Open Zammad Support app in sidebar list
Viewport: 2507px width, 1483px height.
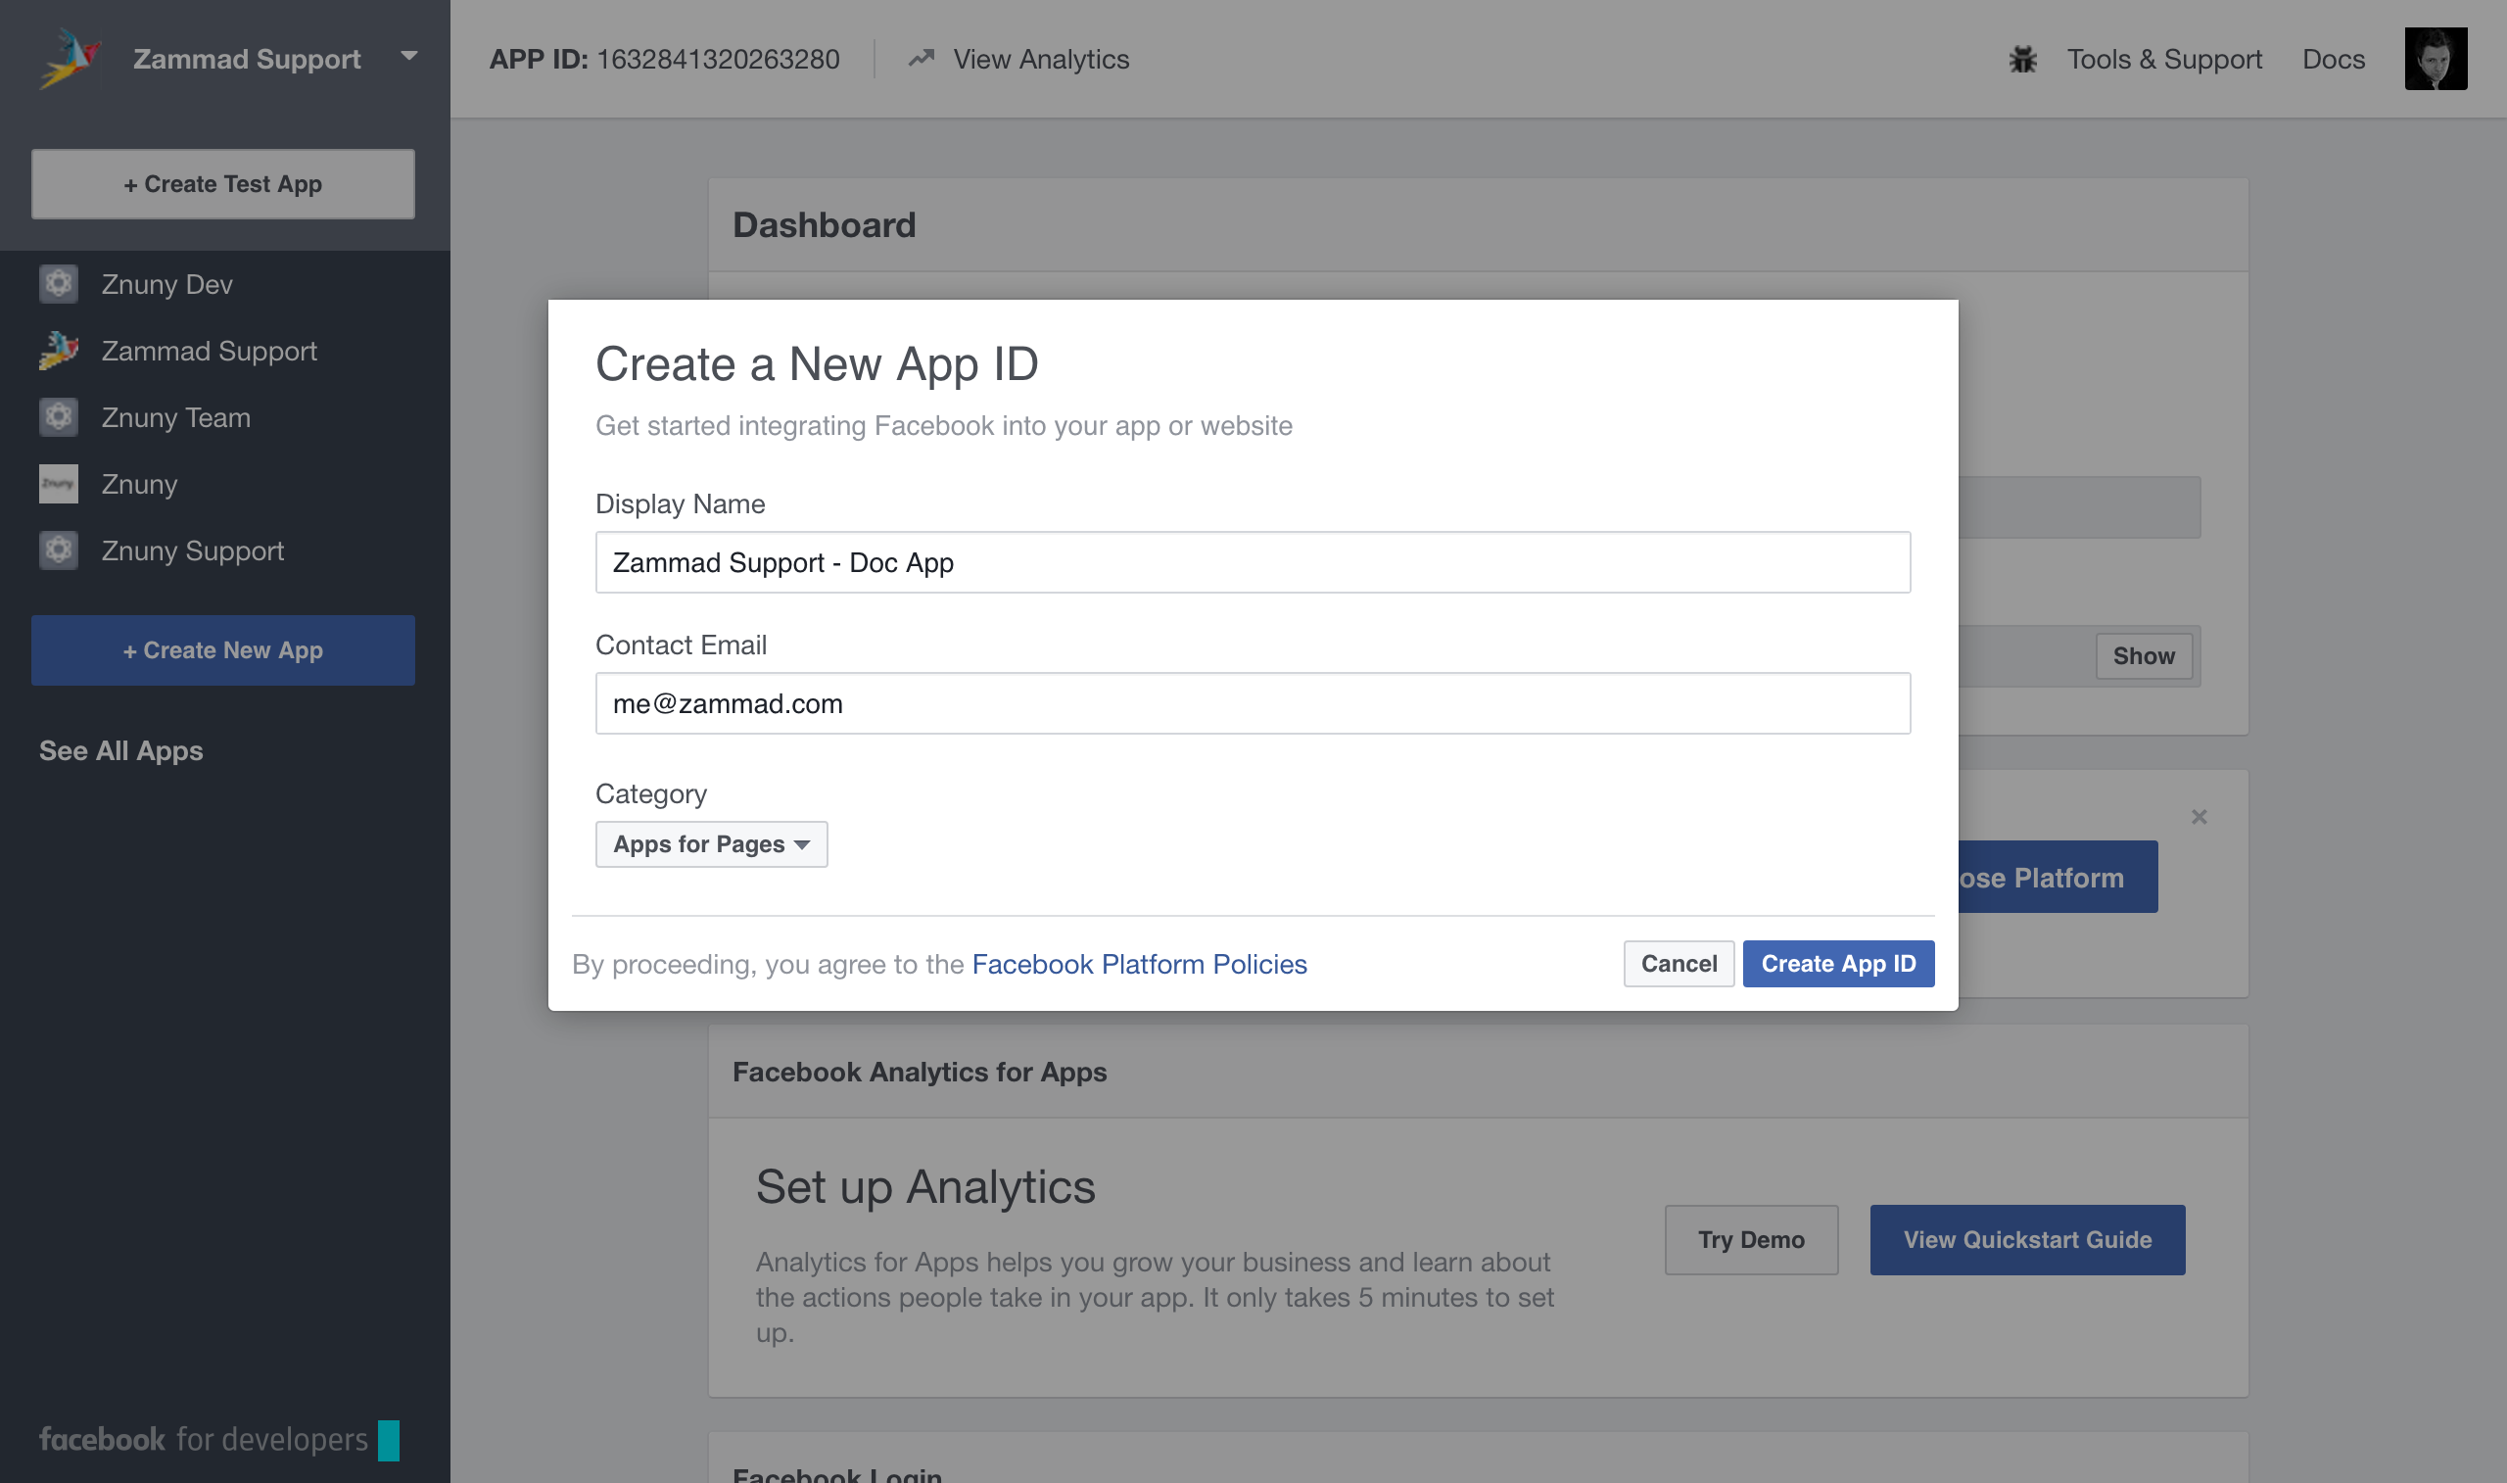(209, 351)
